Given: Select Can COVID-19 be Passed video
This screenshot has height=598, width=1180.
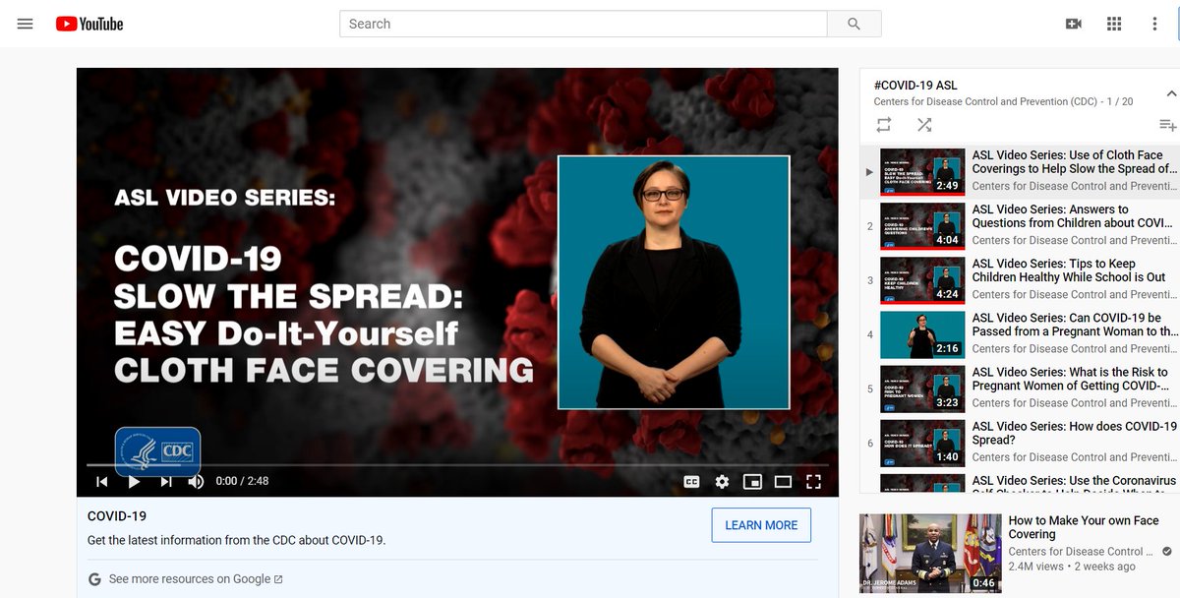Looking at the screenshot, I should click(x=1020, y=334).
